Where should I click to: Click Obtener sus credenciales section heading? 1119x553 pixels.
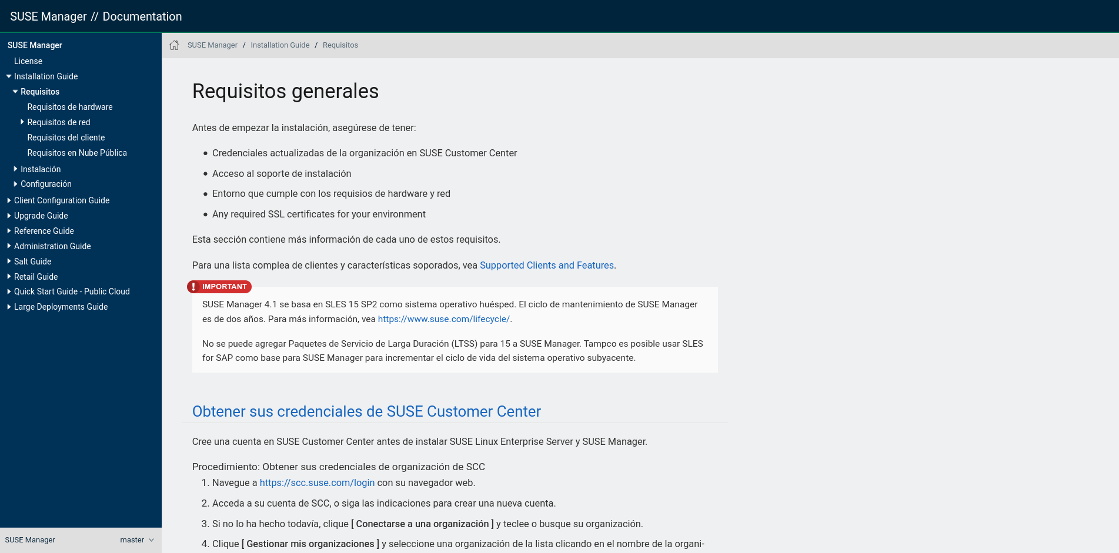click(x=366, y=411)
